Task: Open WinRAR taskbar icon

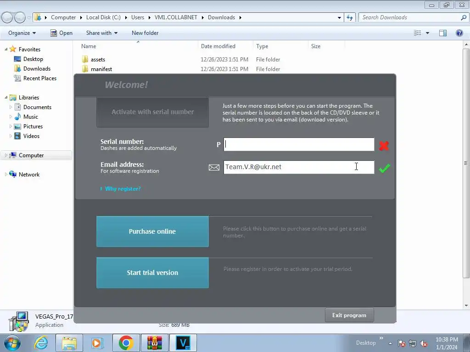Action: 154,343
